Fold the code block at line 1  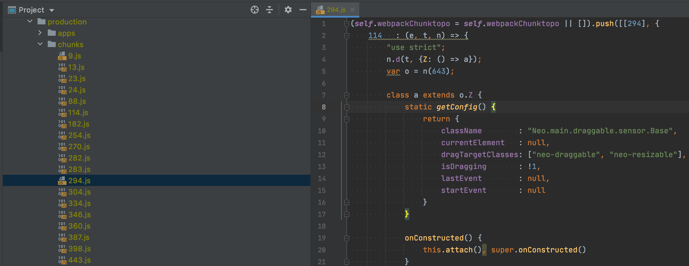[x=346, y=24]
